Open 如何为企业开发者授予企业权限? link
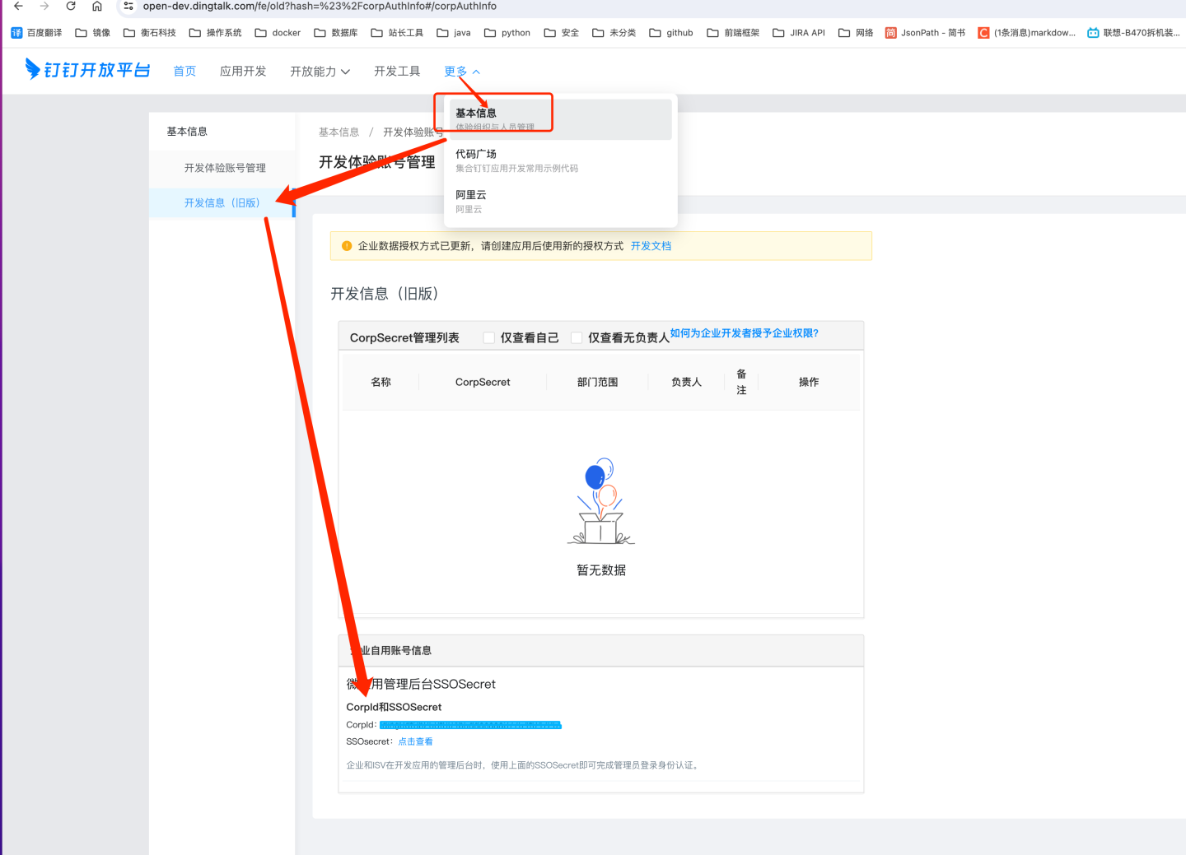1186x855 pixels. coord(745,333)
